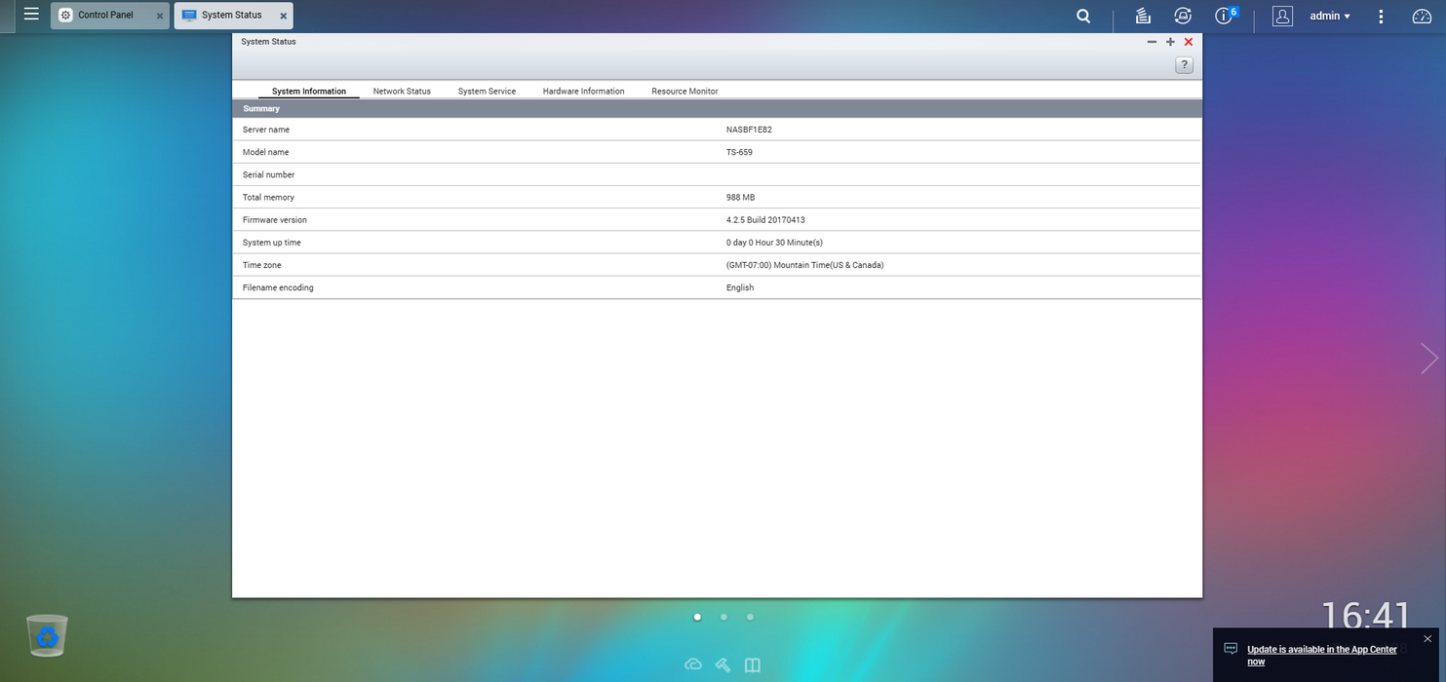Switch to the Hardware Information tab
This screenshot has width=1446, height=682.
pos(583,91)
